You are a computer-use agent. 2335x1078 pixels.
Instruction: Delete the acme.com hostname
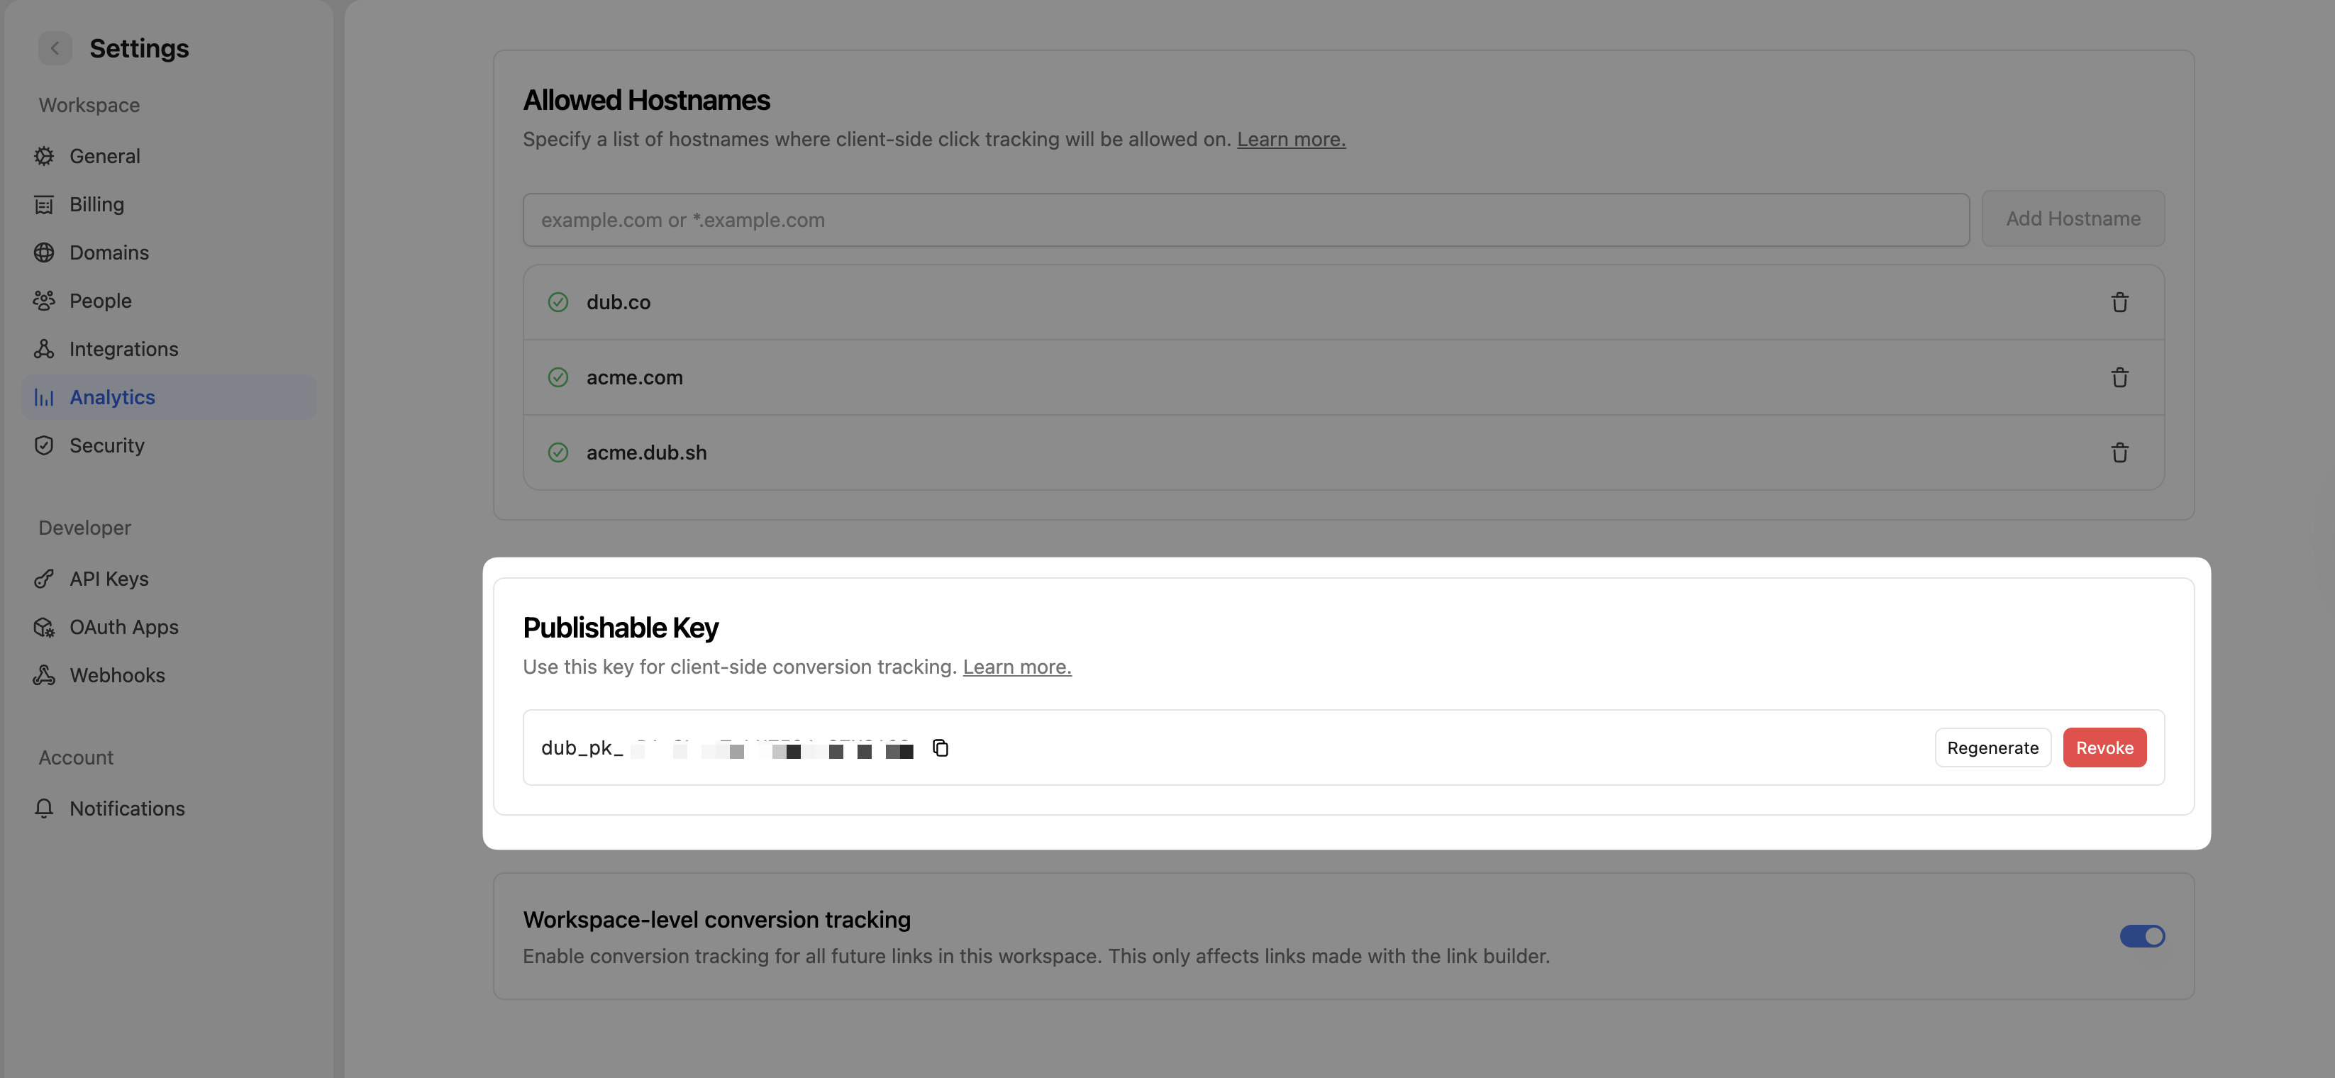coord(2120,377)
